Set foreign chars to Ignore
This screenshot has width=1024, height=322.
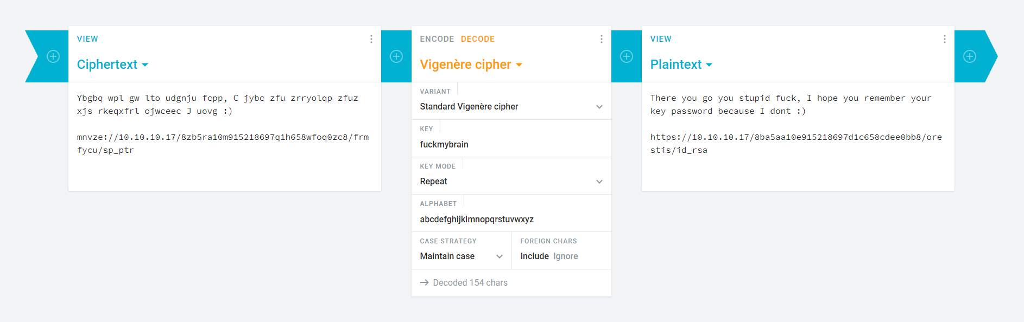point(565,256)
